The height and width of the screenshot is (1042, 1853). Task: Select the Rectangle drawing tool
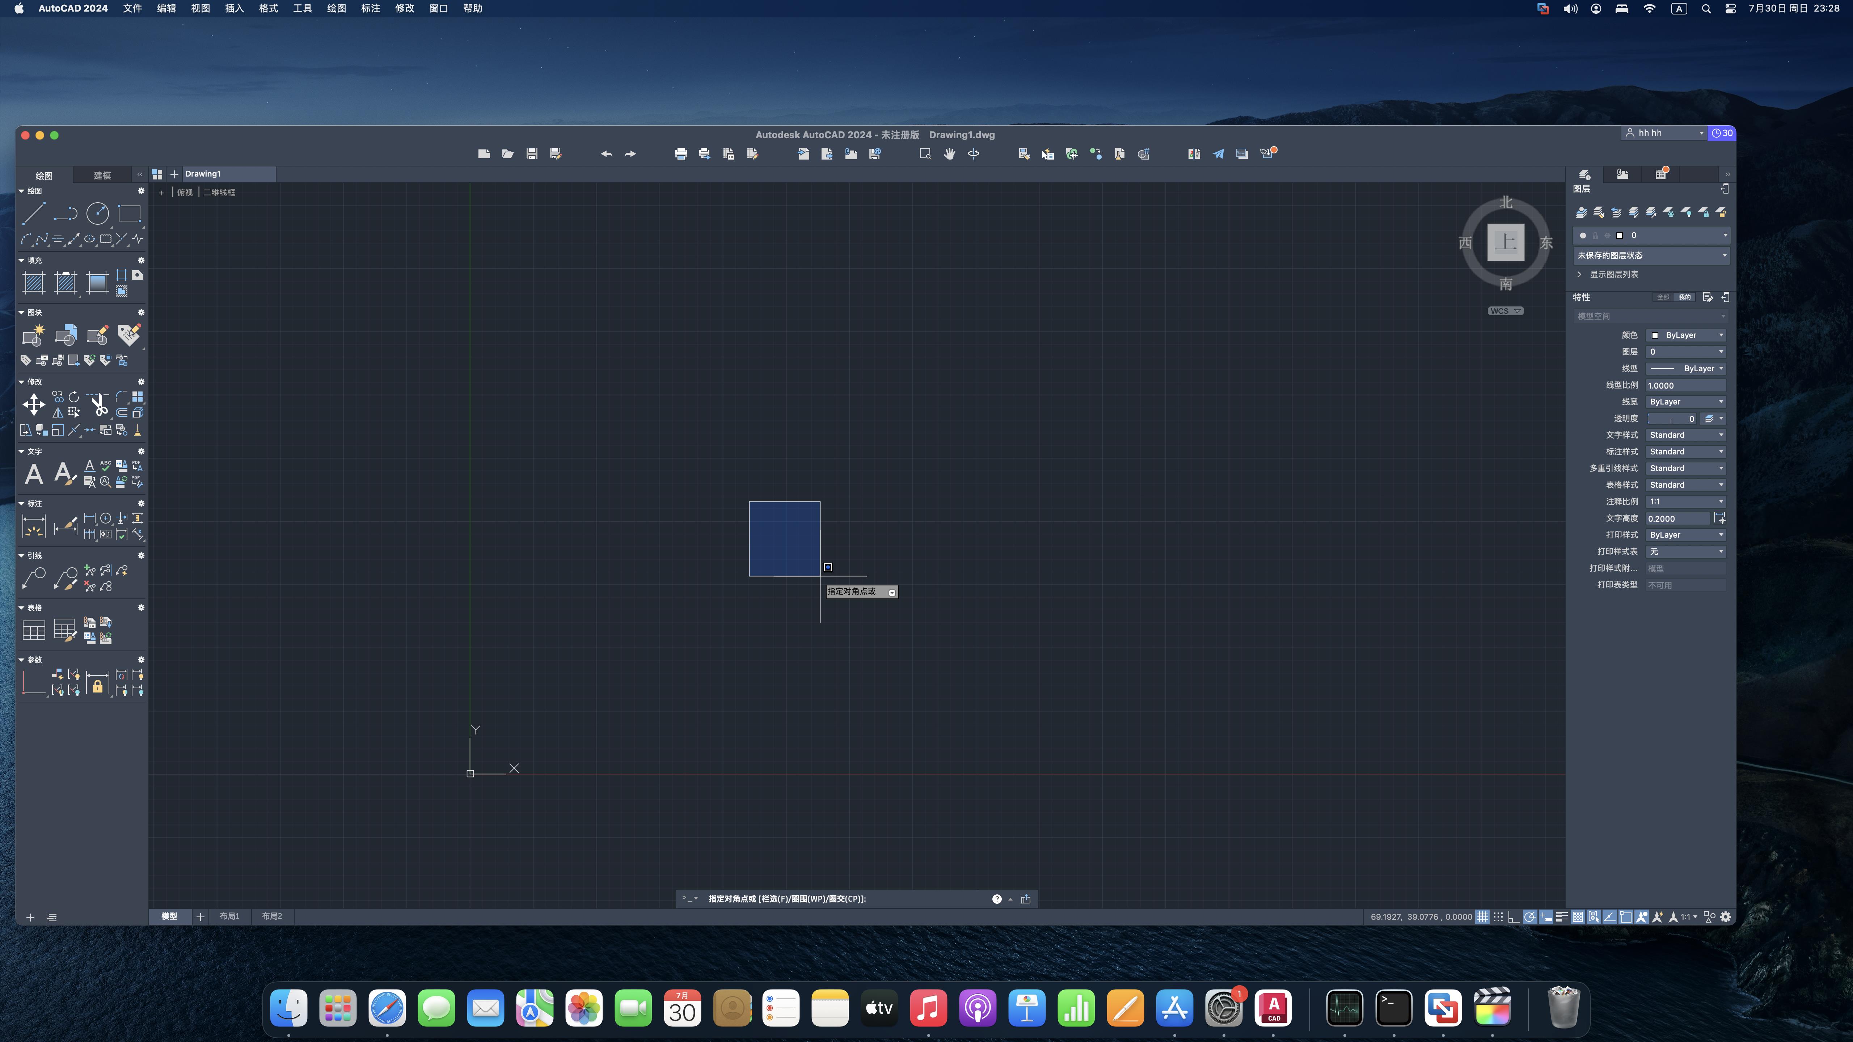pos(130,213)
